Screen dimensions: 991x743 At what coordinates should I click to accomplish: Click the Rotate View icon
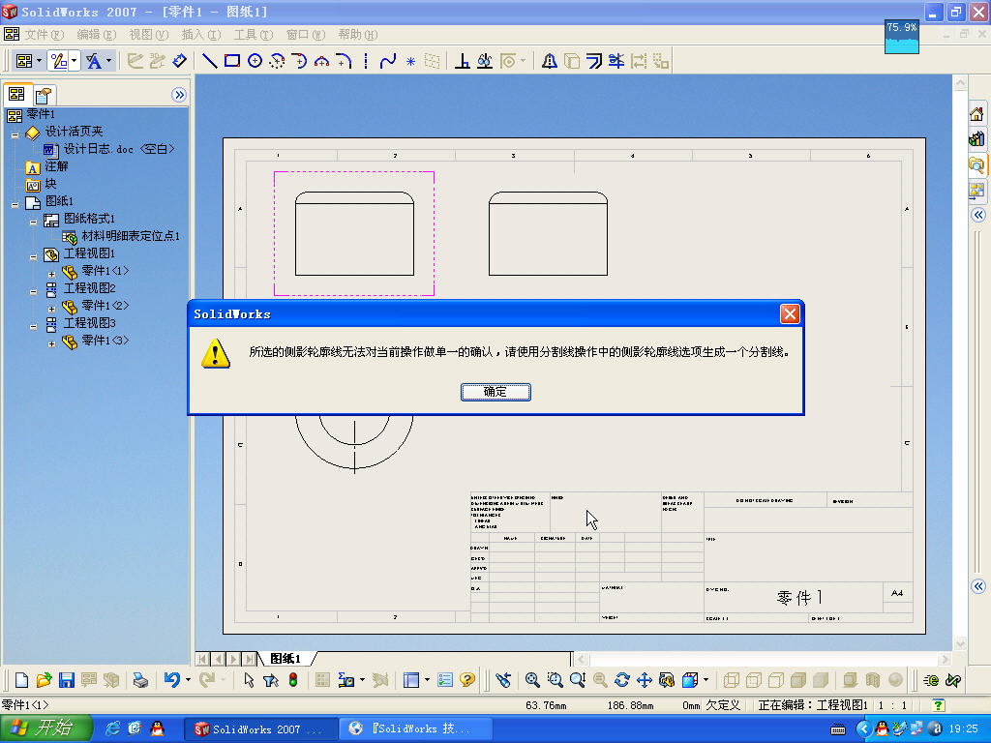(x=622, y=680)
